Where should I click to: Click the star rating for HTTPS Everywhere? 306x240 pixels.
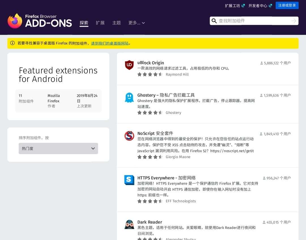point(150,201)
